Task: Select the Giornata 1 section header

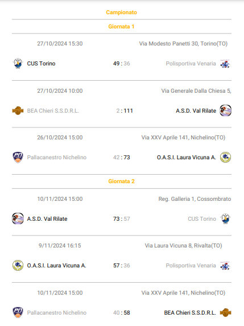Action: point(121,26)
